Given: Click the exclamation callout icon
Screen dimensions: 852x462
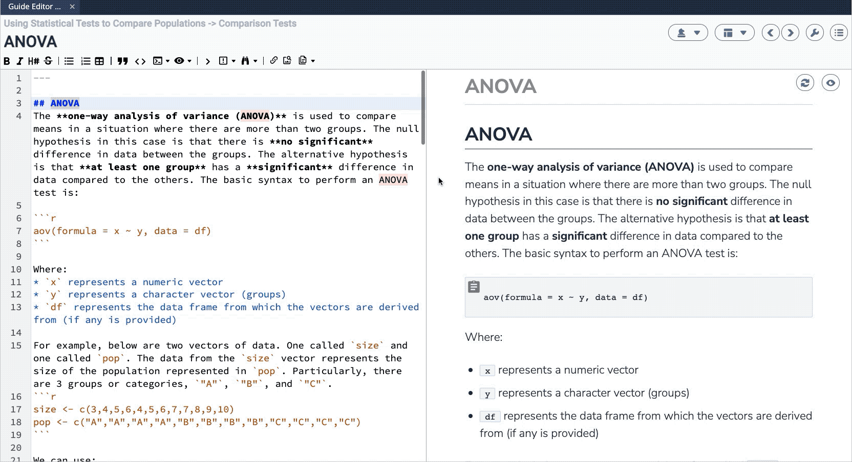Looking at the screenshot, I should 223,61.
